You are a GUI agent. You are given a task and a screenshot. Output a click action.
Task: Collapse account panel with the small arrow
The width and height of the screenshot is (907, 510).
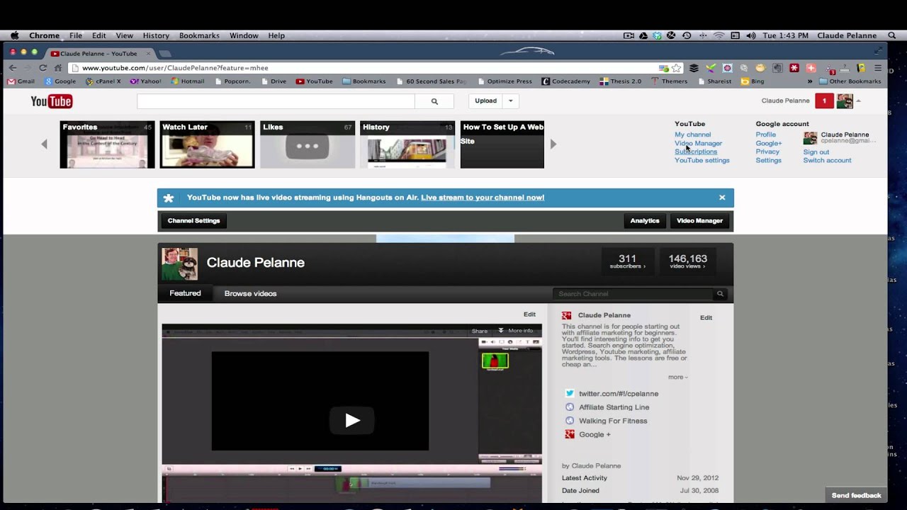[x=858, y=101]
